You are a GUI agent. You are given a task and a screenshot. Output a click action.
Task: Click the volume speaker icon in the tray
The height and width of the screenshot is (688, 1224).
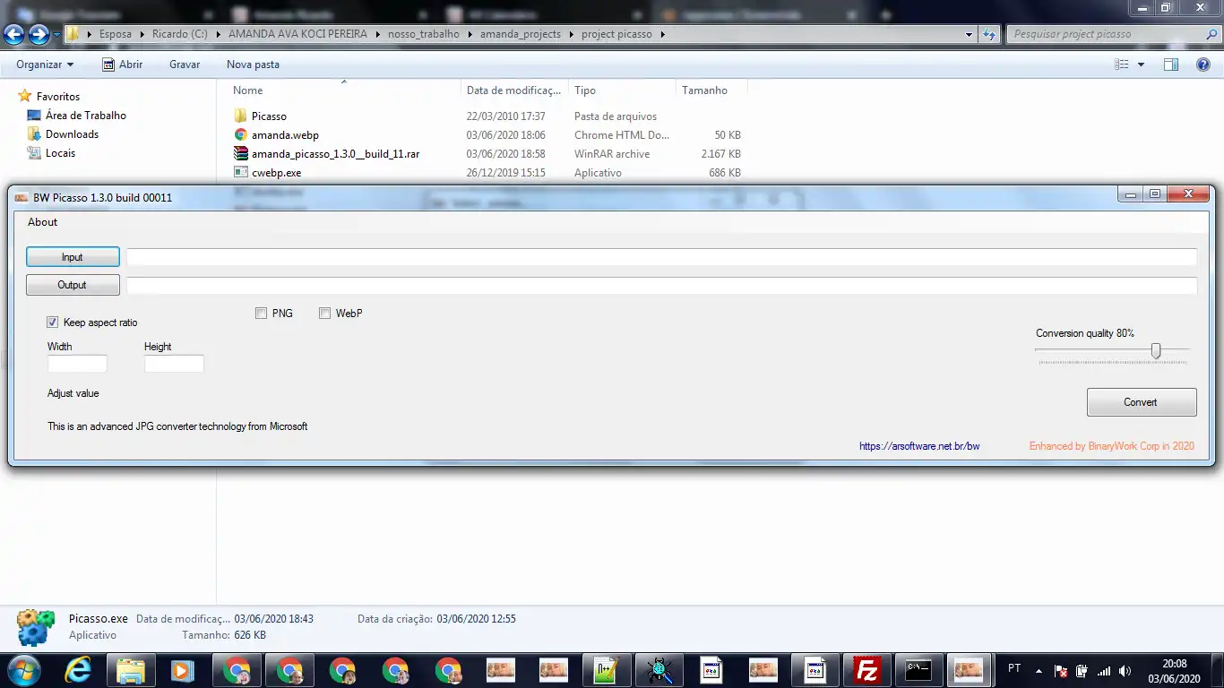click(1125, 670)
